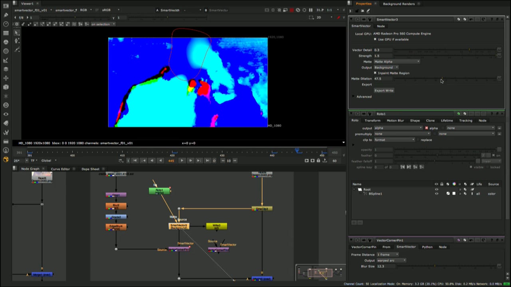Jump to the last frame

(207, 161)
